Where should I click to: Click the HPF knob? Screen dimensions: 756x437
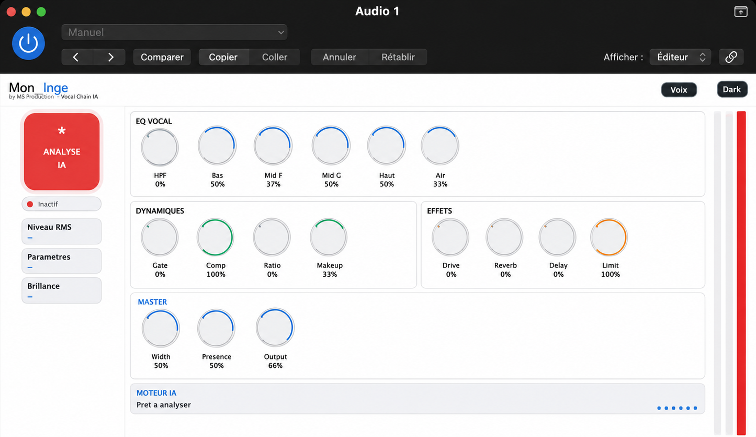tap(160, 147)
